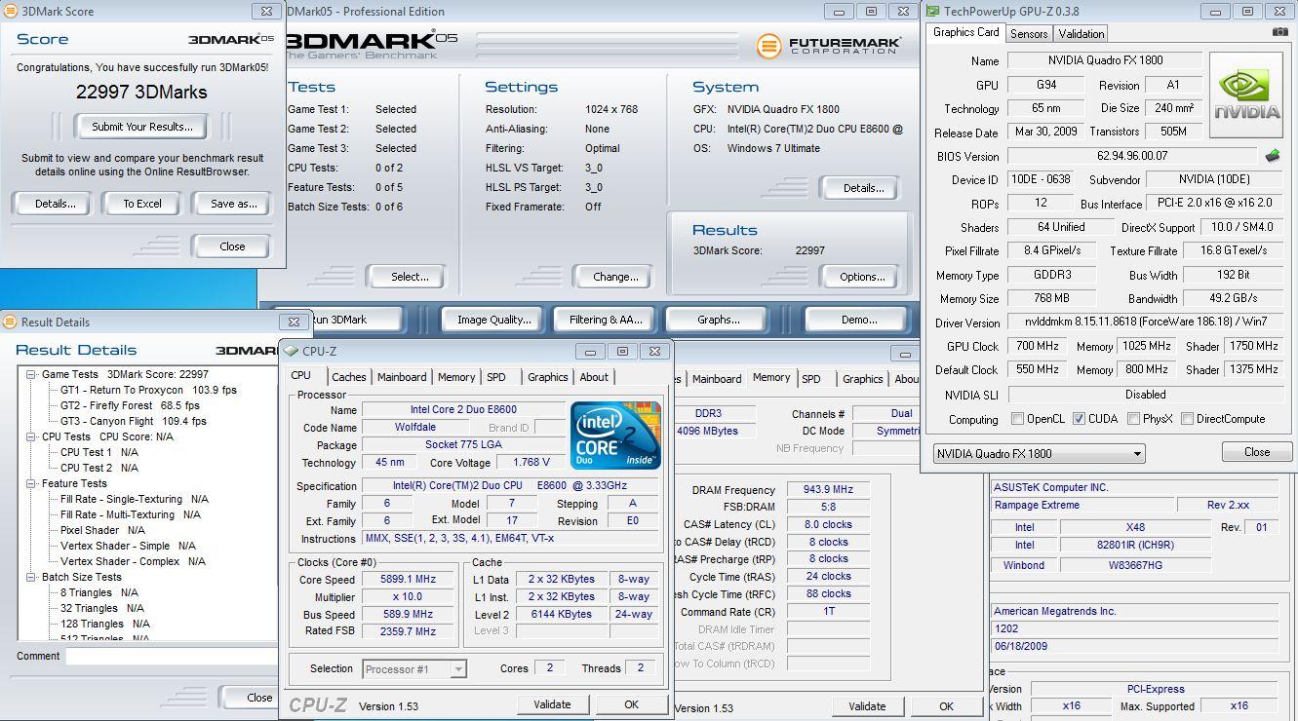Select GT3 - Canyon Flight result row

pyautogui.click(x=134, y=421)
